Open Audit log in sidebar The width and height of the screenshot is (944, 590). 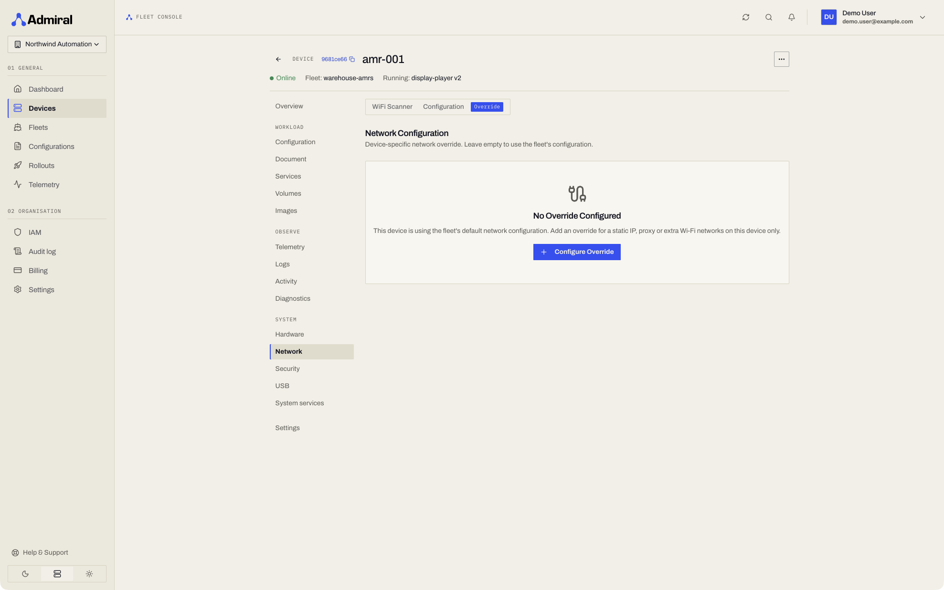pos(57,252)
